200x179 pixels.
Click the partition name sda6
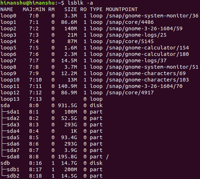[x=13, y=144]
